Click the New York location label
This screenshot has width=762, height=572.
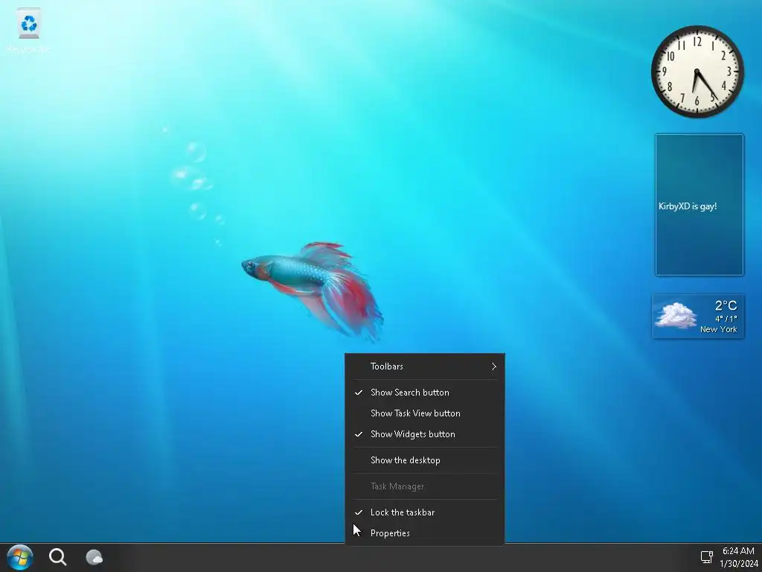(718, 329)
